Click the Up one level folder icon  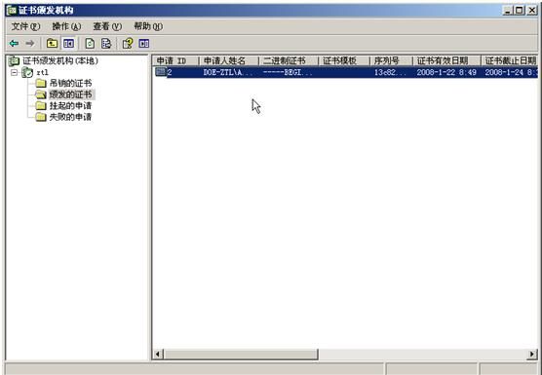click(x=52, y=44)
